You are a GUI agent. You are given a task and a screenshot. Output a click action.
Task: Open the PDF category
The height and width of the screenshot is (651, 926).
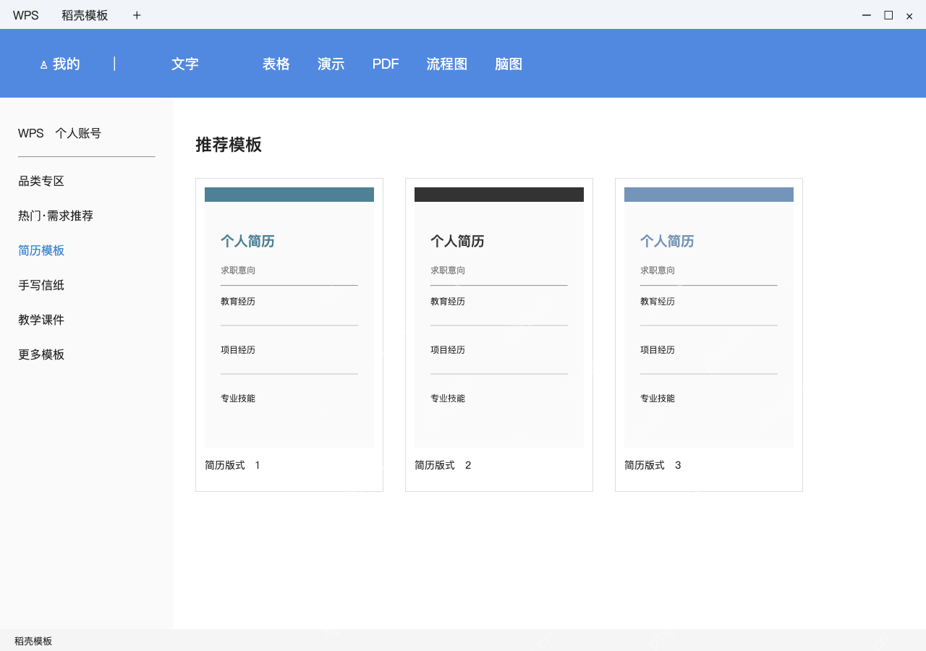(x=386, y=64)
